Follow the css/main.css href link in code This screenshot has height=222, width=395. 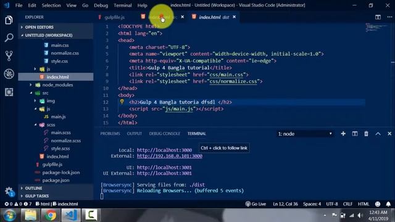pyautogui.click(x=227, y=75)
